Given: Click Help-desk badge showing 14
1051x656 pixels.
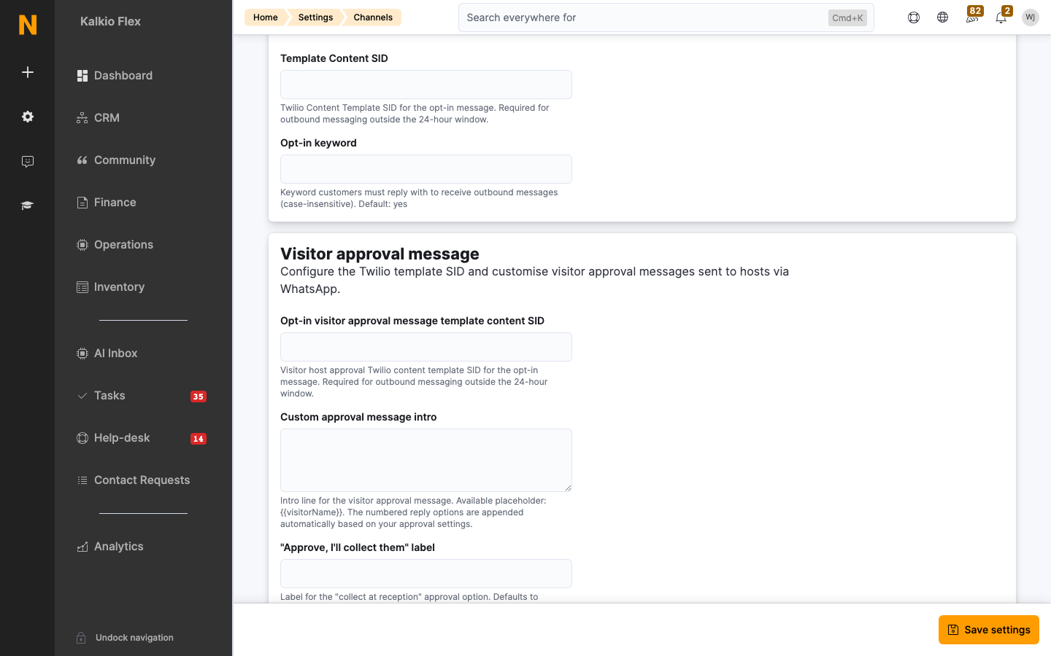Looking at the screenshot, I should click(199, 439).
